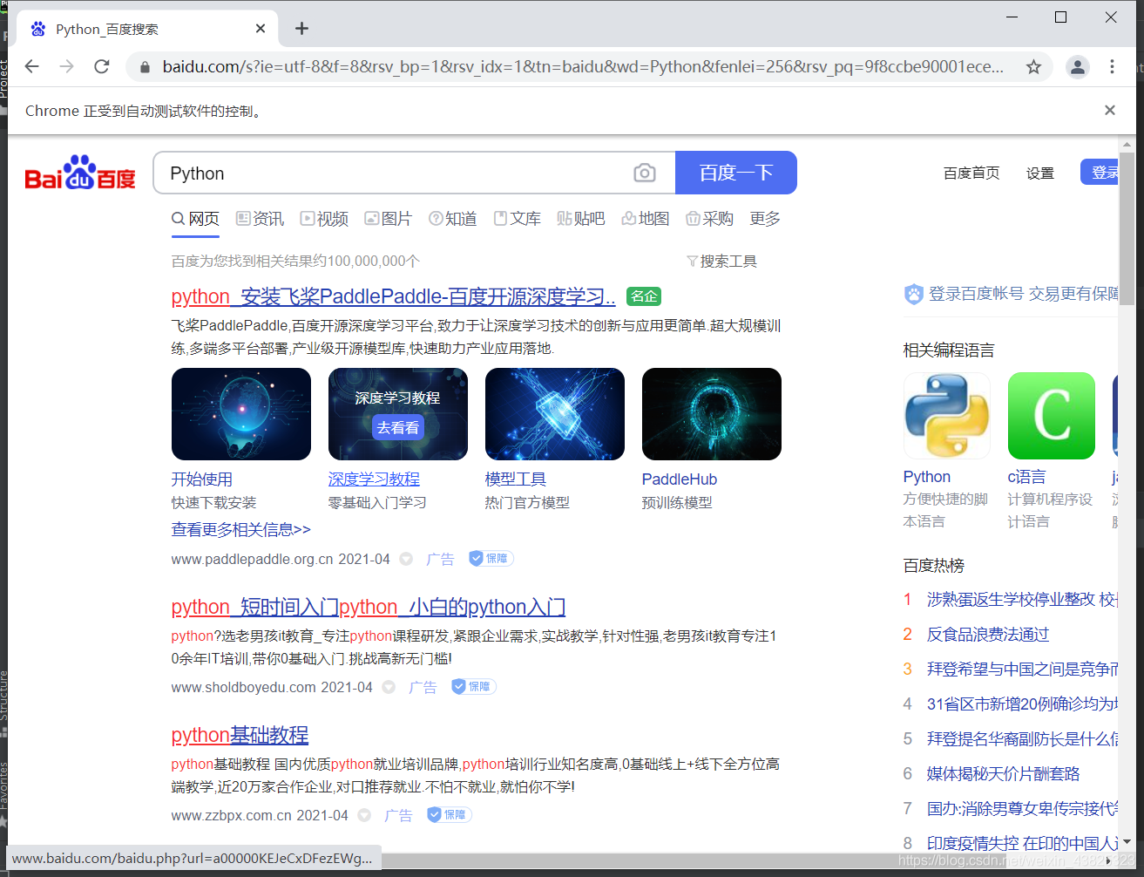1144x877 pixels.
Task: Open the 深度学习教程 text link
Action: pos(374,479)
